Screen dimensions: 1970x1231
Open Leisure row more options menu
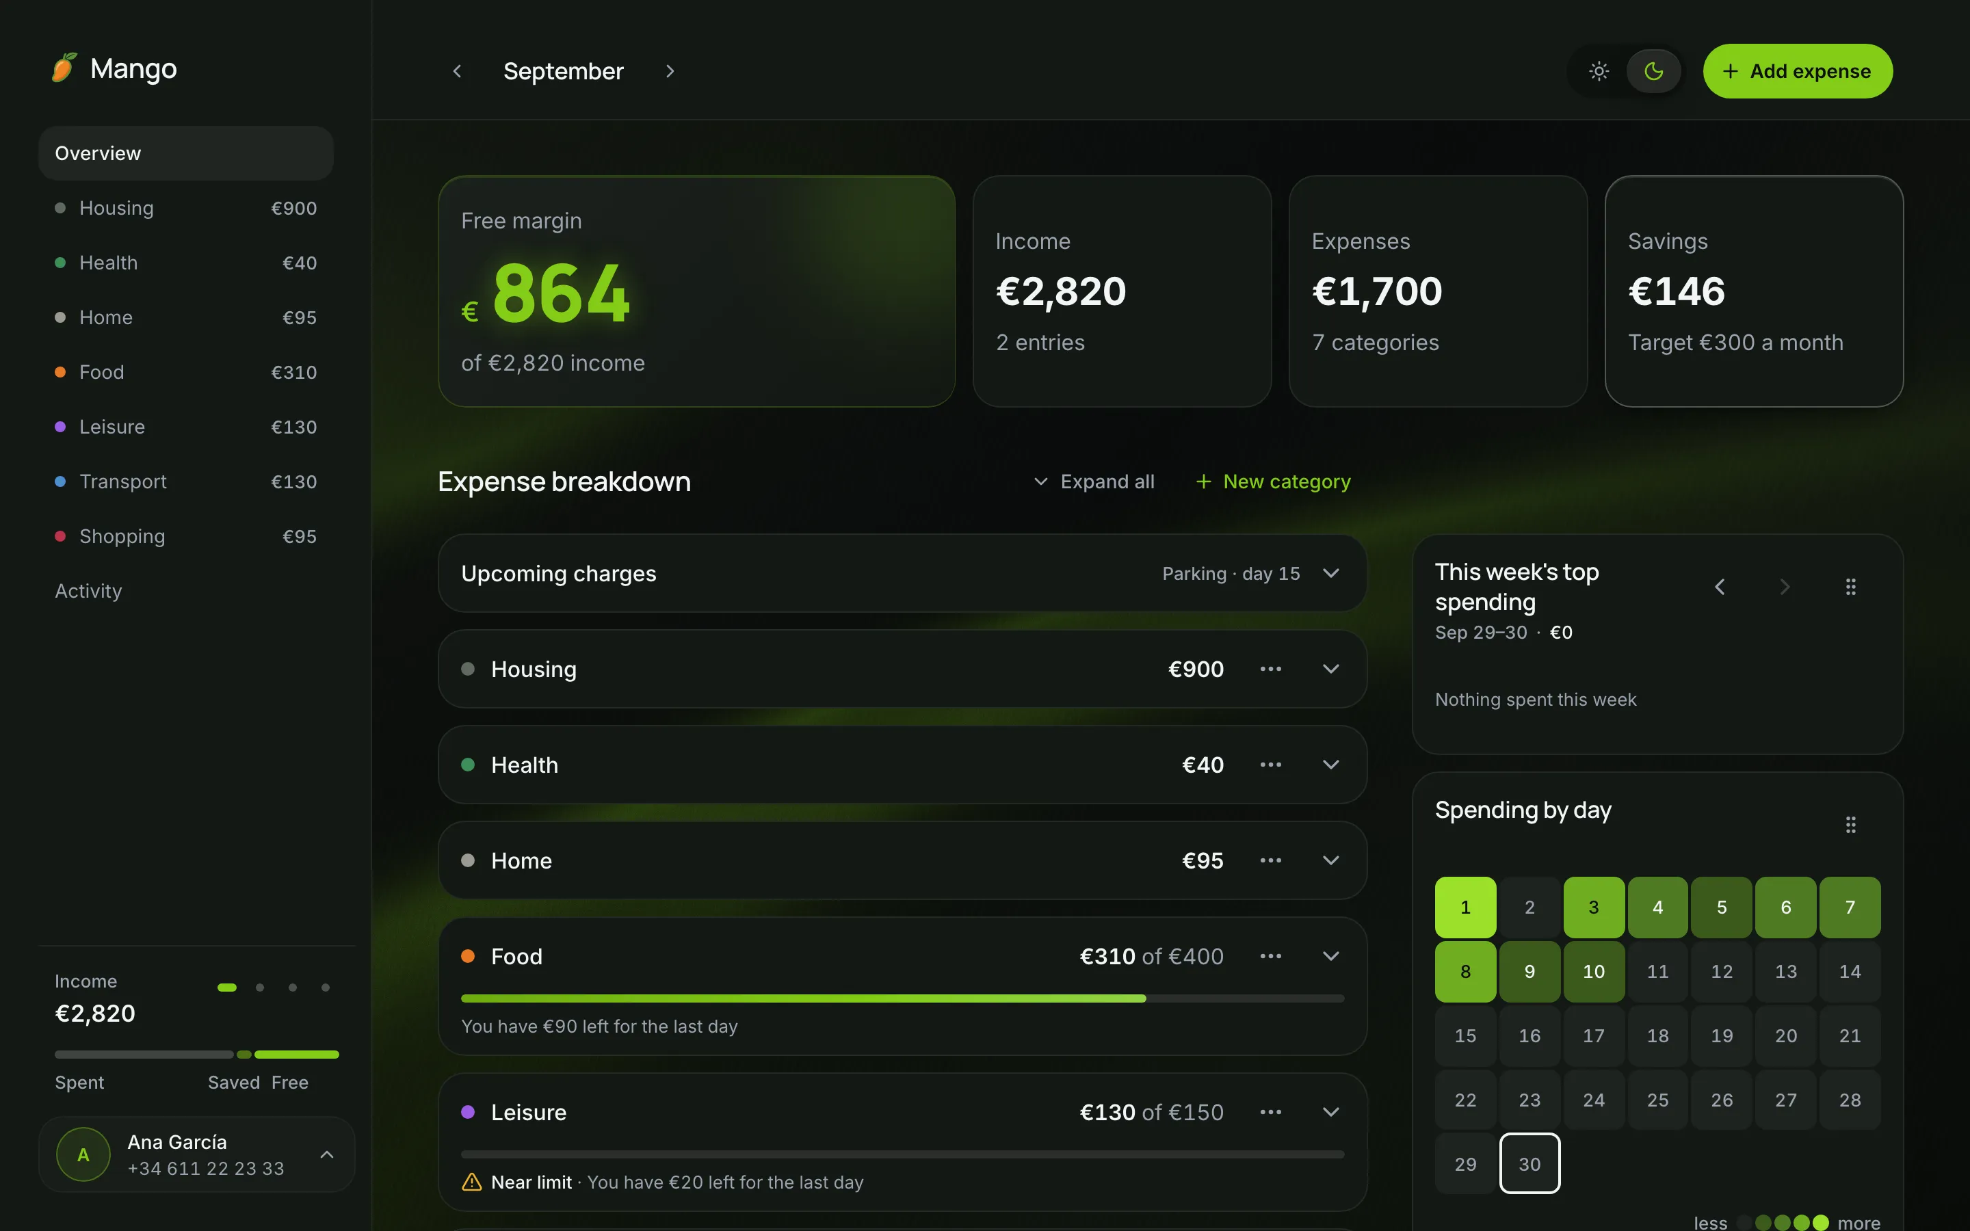coord(1270,1112)
